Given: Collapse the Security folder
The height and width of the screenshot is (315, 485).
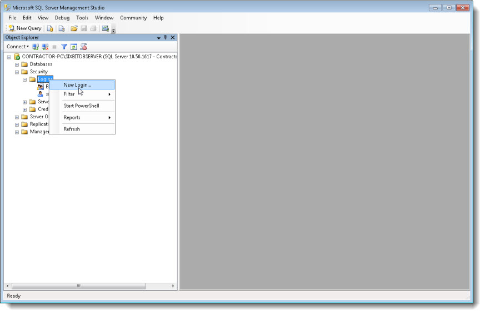Looking at the screenshot, I should coord(17,72).
